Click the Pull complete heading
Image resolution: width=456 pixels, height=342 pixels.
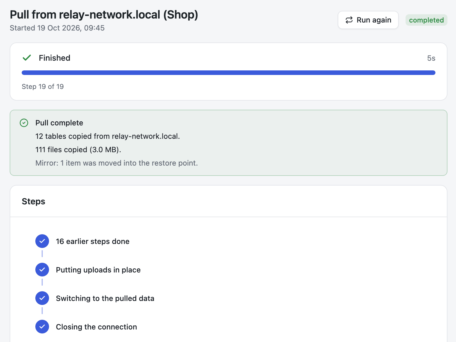click(59, 123)
